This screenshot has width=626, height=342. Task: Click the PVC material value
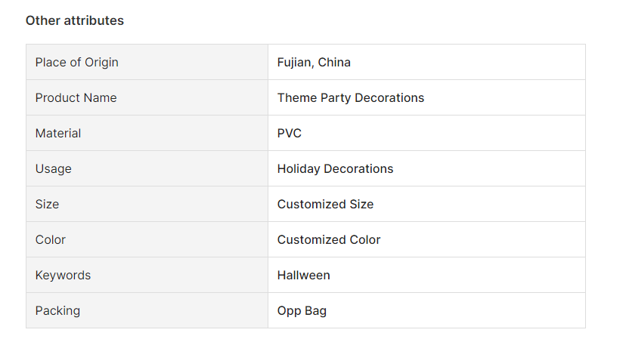[x=289, y=133]
